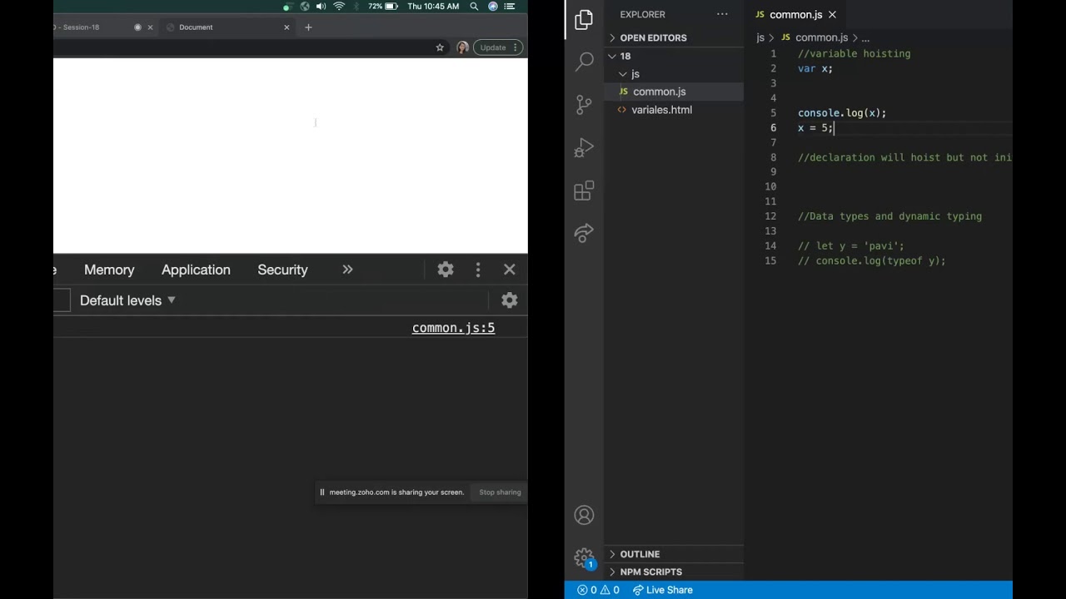Click Stop sharing in the Zoho bar
Screen dimensions: 1066x599
pyautogui.click(x=500, y=493)
